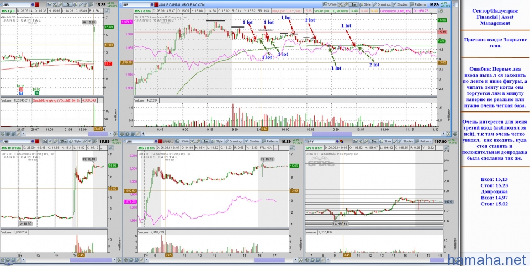The height and width of the screenshot is (266, 530).
Task: Open symbol dropdown arrow in JNS 1m chart
Action: [151, 4]
